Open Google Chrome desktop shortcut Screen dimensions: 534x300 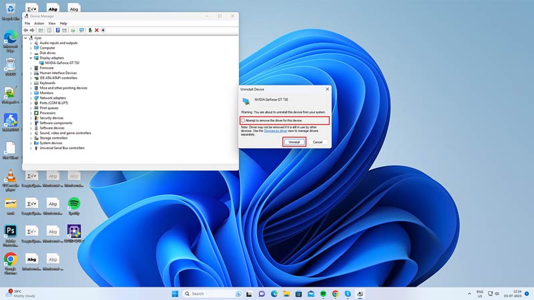(x=11, y=263)
